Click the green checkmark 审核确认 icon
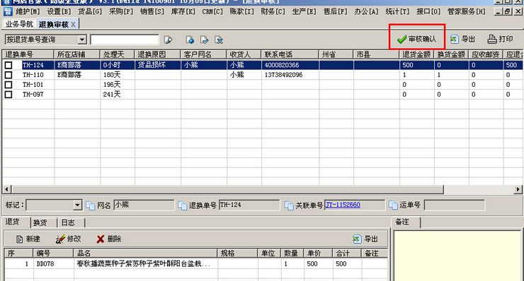524x281 pixels. coord(401,40)
